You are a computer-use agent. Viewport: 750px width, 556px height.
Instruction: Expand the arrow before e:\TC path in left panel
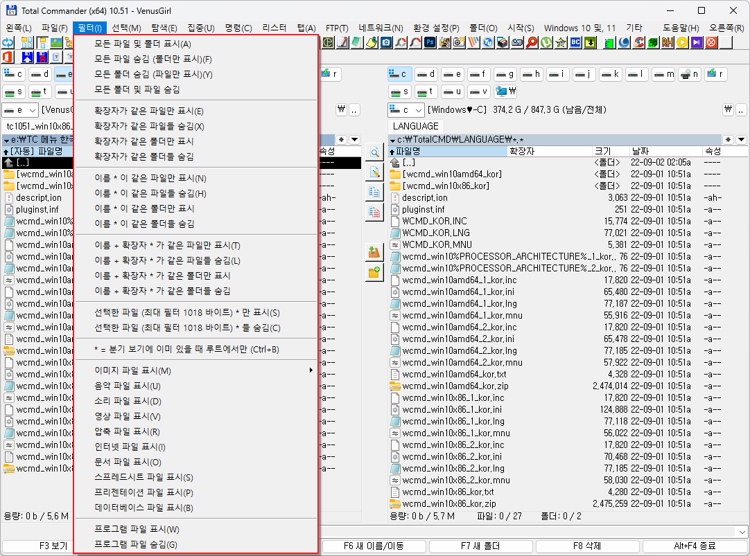coord(6,140)
